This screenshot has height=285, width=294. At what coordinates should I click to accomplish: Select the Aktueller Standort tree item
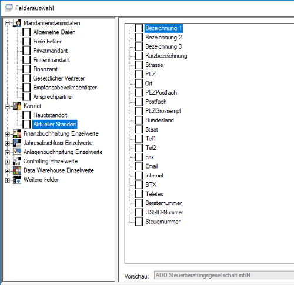coord(55,125)
